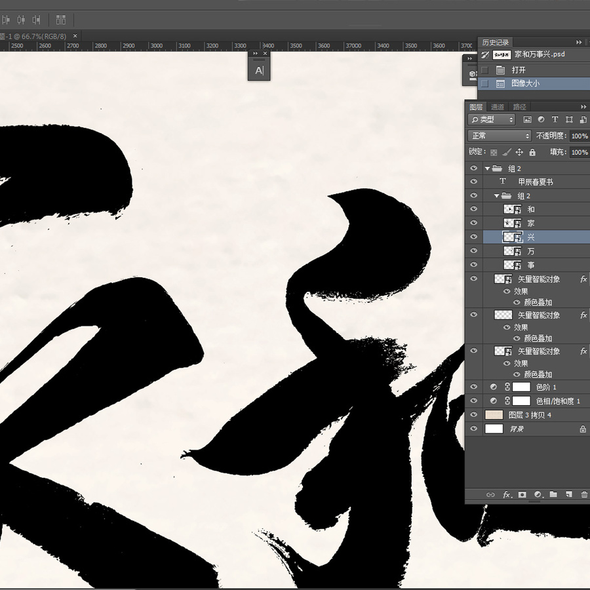
Task: Click the distribute left edges icon
Action: pos(6,20)
